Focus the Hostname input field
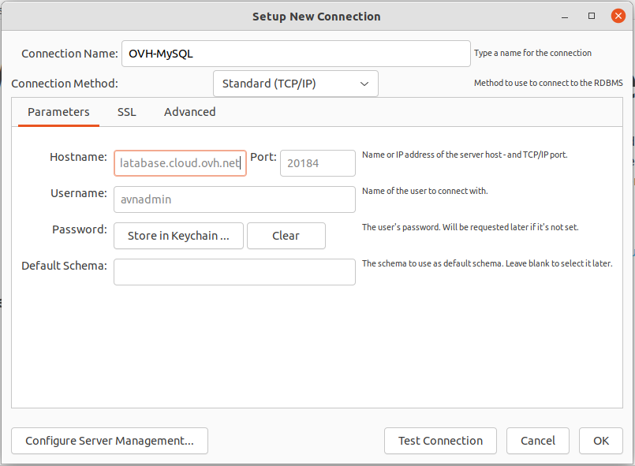This screenshot has width=635, height=466. (x=180, y=163)
